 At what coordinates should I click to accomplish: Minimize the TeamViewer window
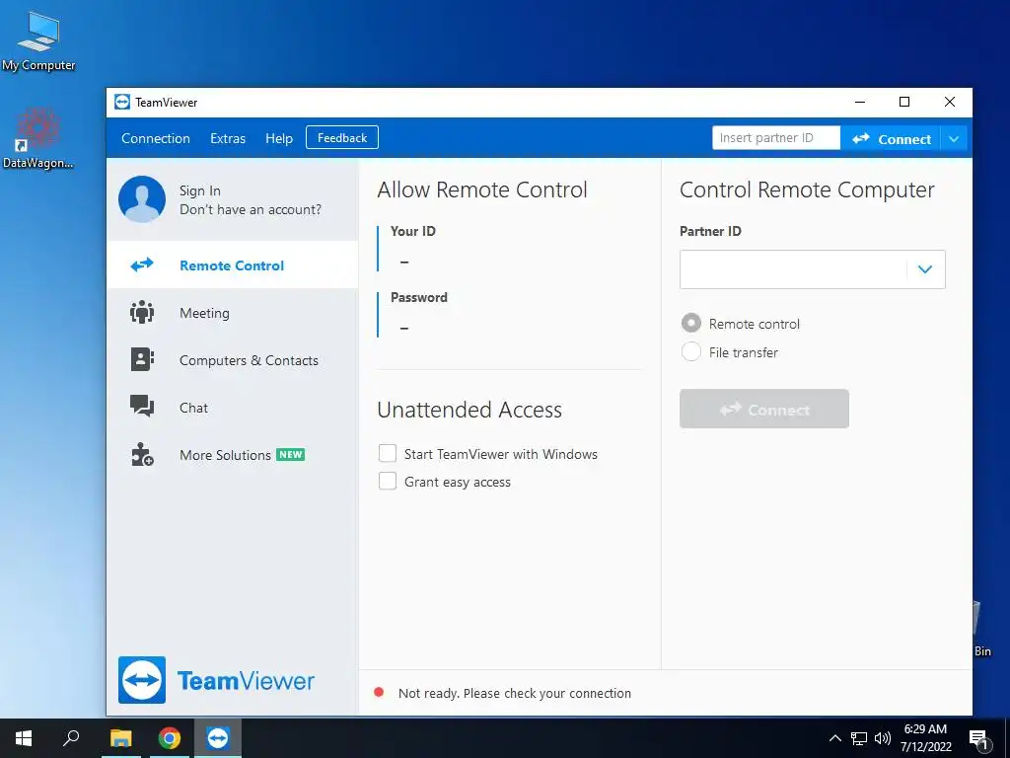tap(860, 102)
